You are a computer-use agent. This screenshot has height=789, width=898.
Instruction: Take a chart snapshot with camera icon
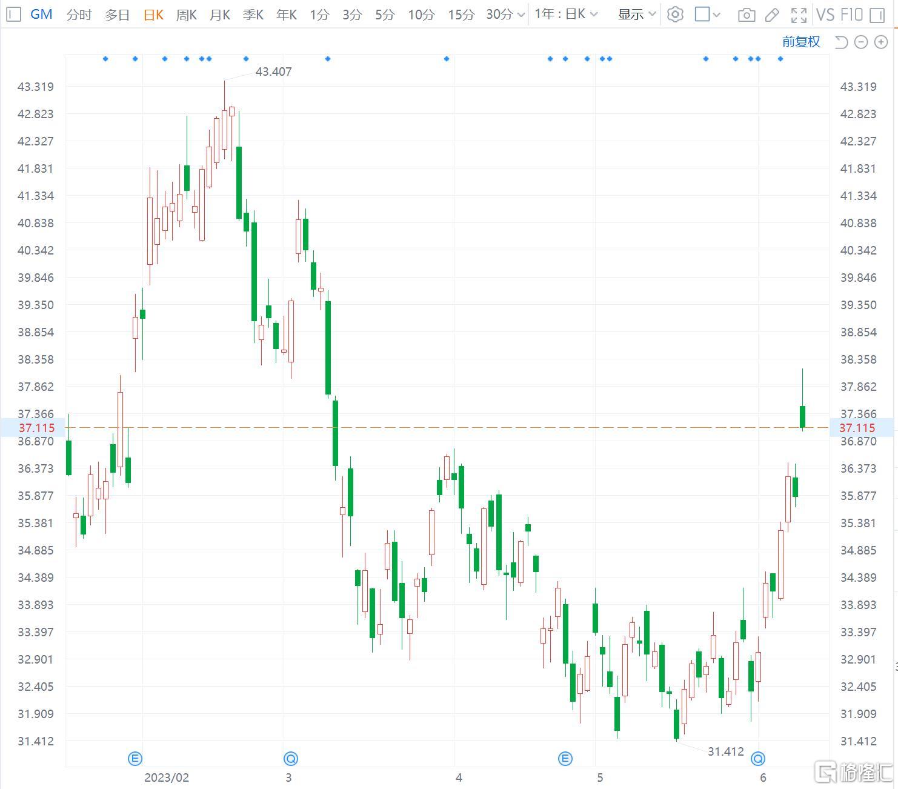[747, 15]
